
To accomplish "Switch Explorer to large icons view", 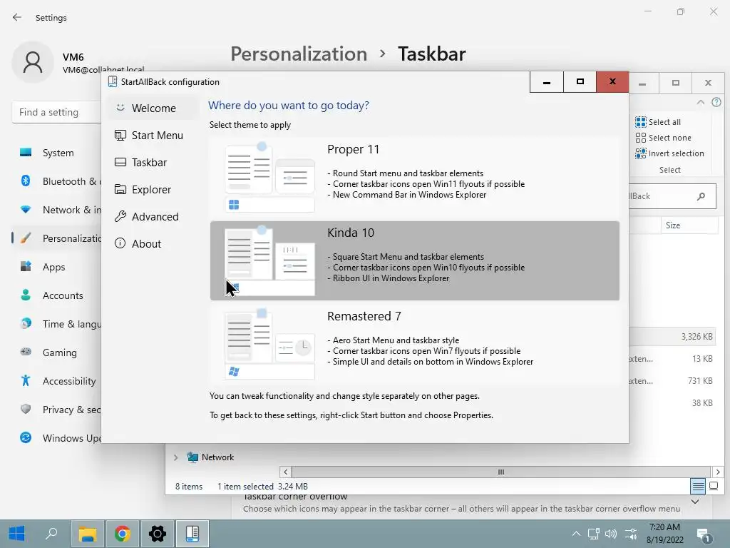I will [713, 487].
